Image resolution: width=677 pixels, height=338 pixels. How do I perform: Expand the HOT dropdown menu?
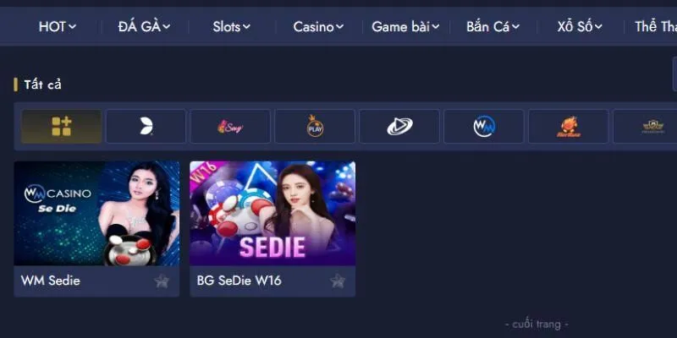tap(58, 27)
